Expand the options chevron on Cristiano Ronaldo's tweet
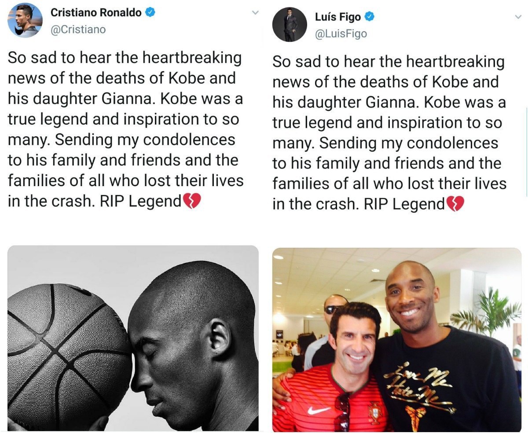Screen dimensions: 528x433 tap(255, 13)
